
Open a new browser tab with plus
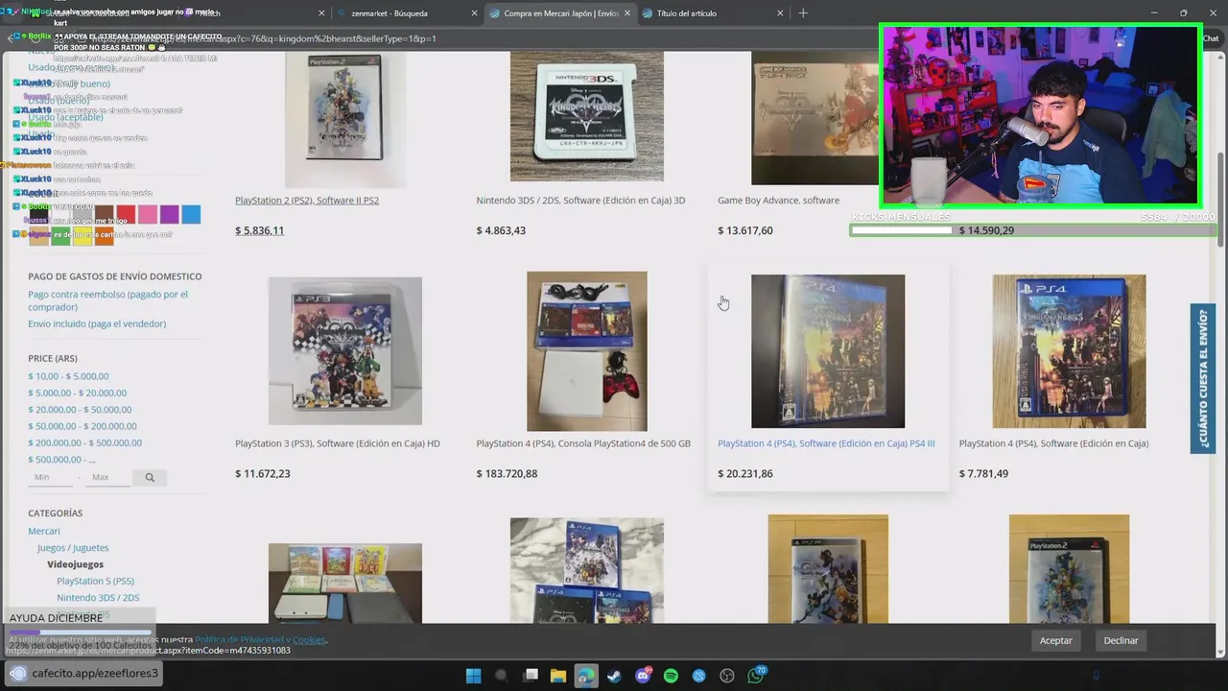[x=803, y=13]
